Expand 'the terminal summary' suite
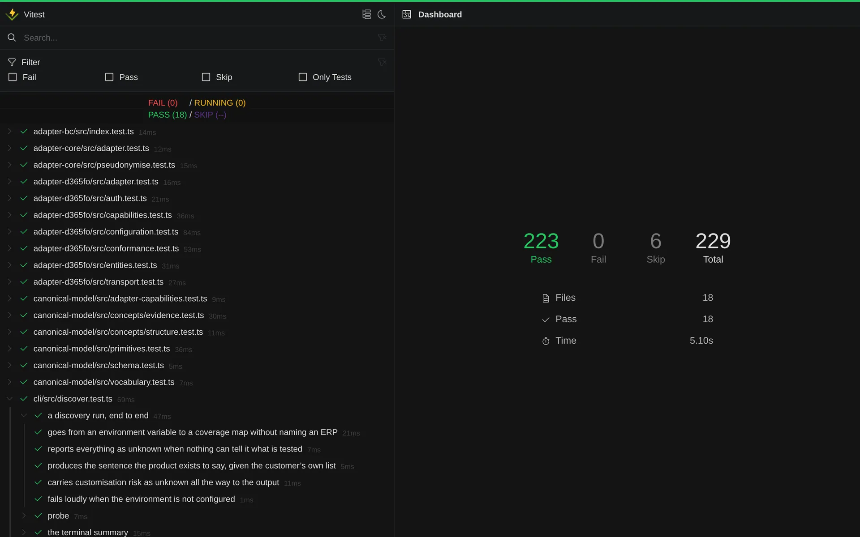The width and height of the screenshot is (860, 537). click(x=24, y=532)
